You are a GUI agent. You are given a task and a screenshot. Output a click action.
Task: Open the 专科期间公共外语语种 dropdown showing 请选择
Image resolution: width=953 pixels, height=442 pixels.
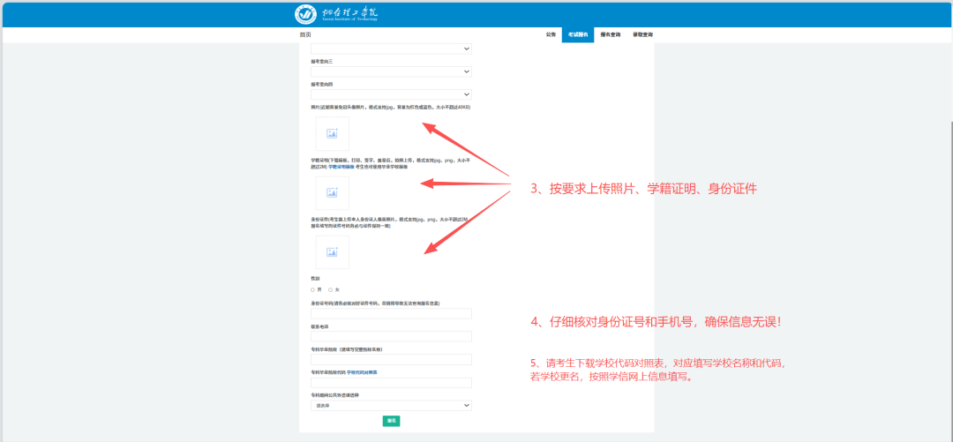point(391,405)
